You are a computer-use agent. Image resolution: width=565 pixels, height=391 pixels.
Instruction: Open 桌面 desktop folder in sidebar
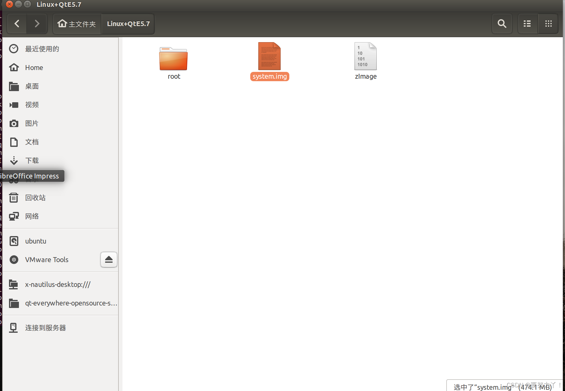(60, 86)
